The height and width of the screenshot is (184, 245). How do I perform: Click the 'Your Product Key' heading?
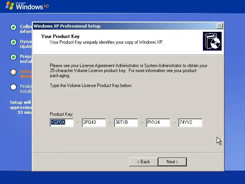coord(60,36)
